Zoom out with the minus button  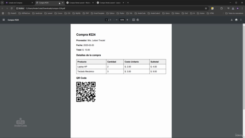point(116,20)
